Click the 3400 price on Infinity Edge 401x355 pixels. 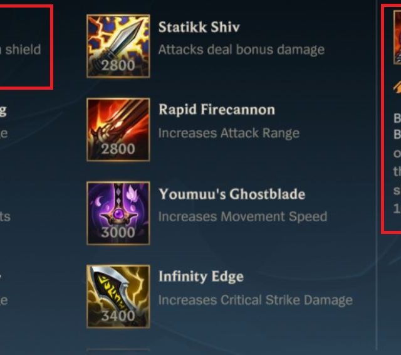pos(118,316)
